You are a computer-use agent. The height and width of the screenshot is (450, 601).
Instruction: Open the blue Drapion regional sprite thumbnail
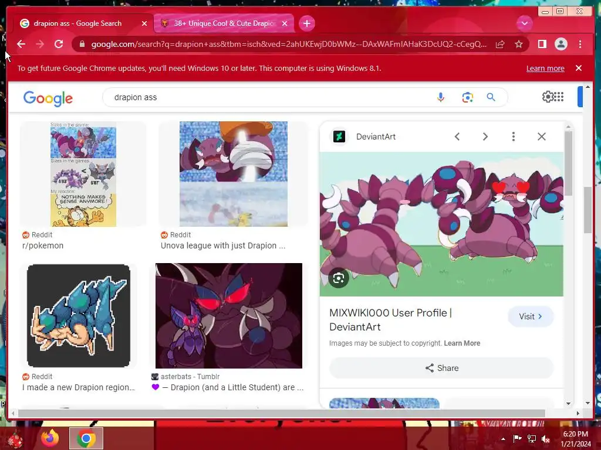(x=79, y=316)
